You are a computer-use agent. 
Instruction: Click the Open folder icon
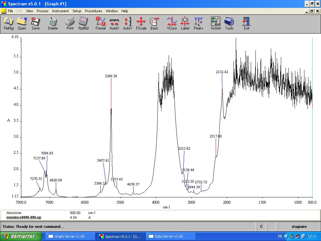[x=22, y=24]
